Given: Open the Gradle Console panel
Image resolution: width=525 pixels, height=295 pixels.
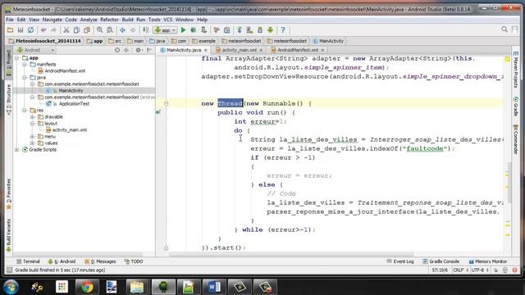Looking at the screenshot, I should coord(441,261).
